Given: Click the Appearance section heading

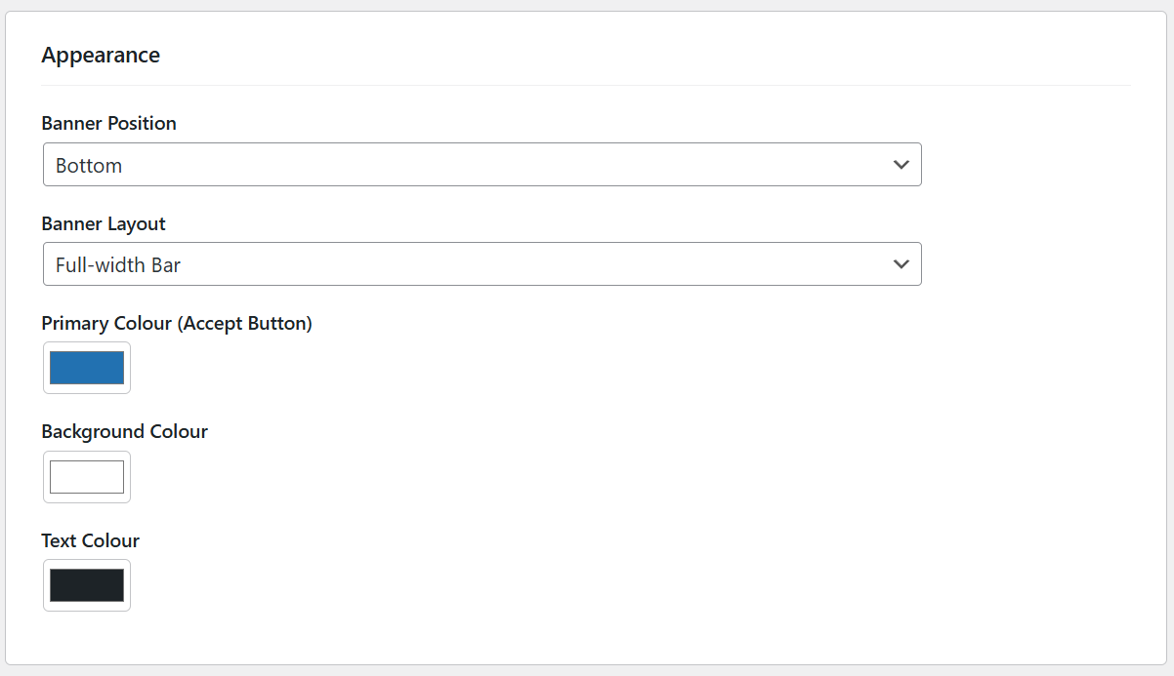Looking at the screenshot, I should (101, 56).
